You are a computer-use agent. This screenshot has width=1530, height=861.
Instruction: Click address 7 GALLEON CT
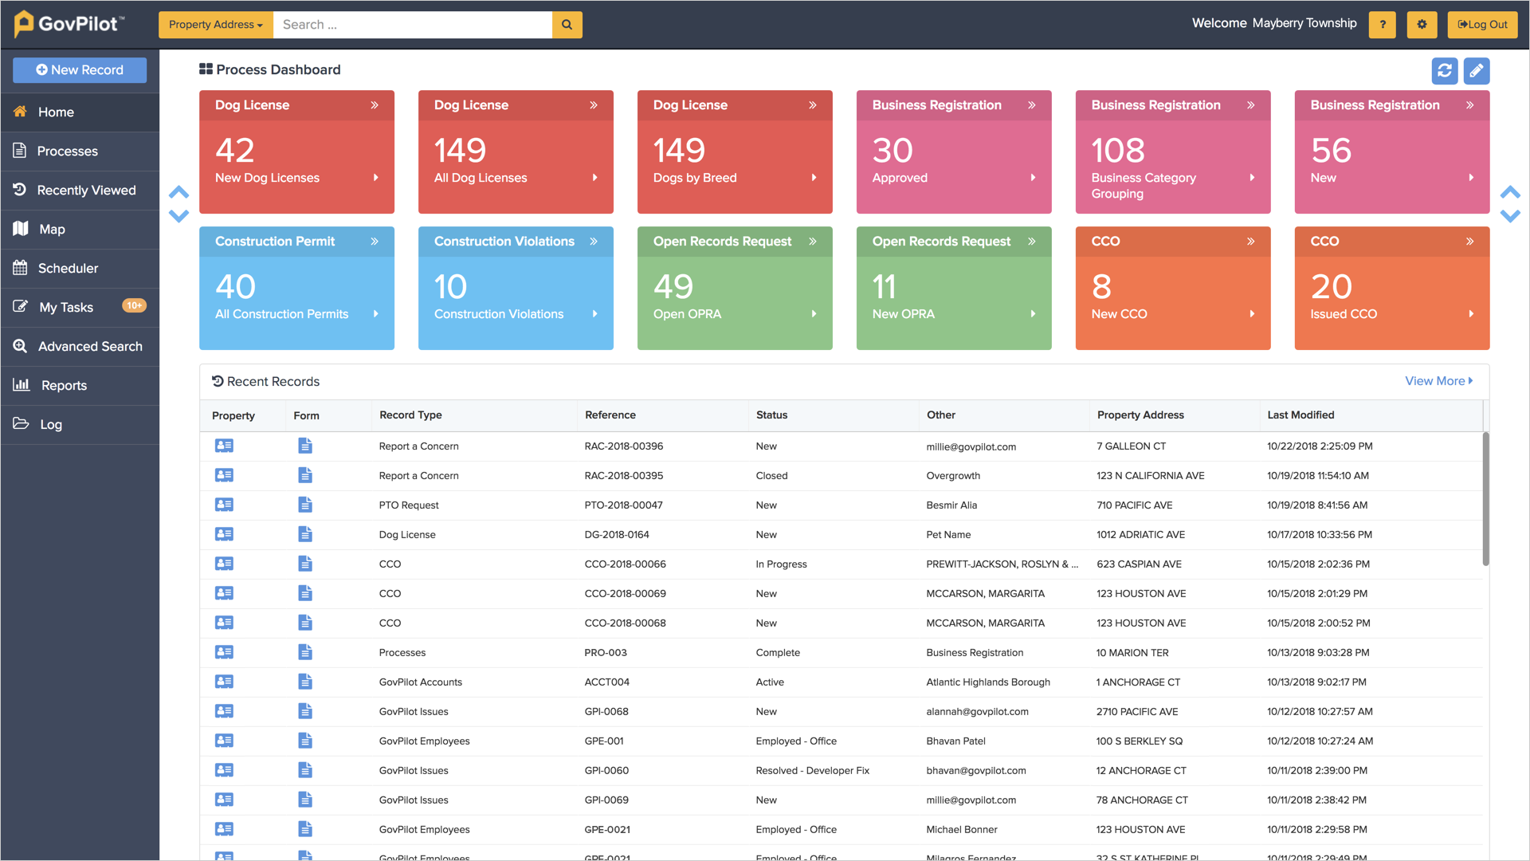[1131, 446]
